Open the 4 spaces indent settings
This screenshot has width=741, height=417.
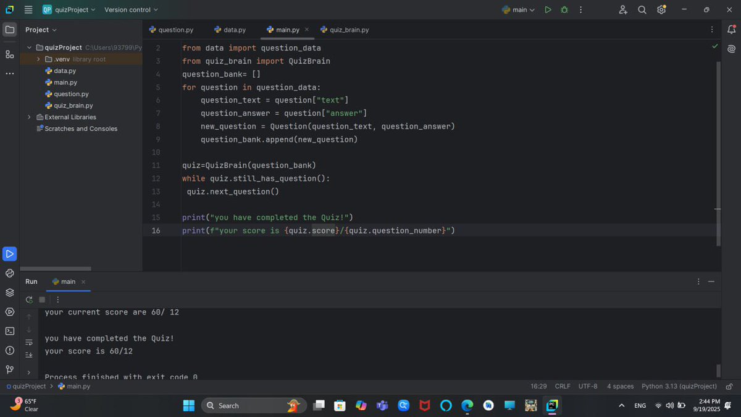[620, 386]
